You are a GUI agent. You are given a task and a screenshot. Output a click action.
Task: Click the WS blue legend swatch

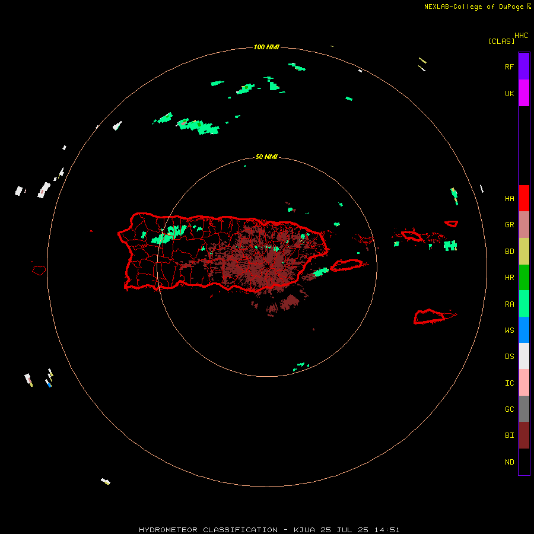[x=524, y=330]
